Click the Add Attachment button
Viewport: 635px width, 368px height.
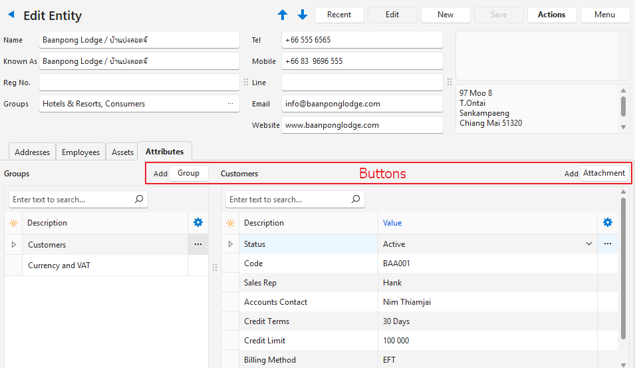coord(604,173)
